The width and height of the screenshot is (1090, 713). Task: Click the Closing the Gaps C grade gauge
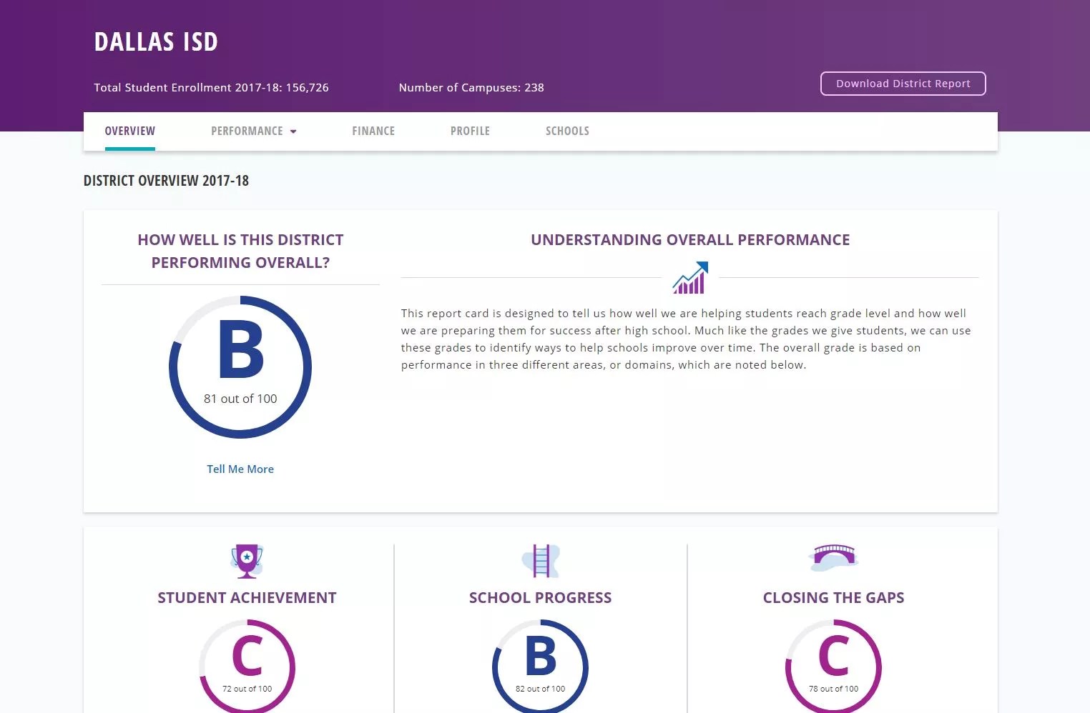pos(833,666)
